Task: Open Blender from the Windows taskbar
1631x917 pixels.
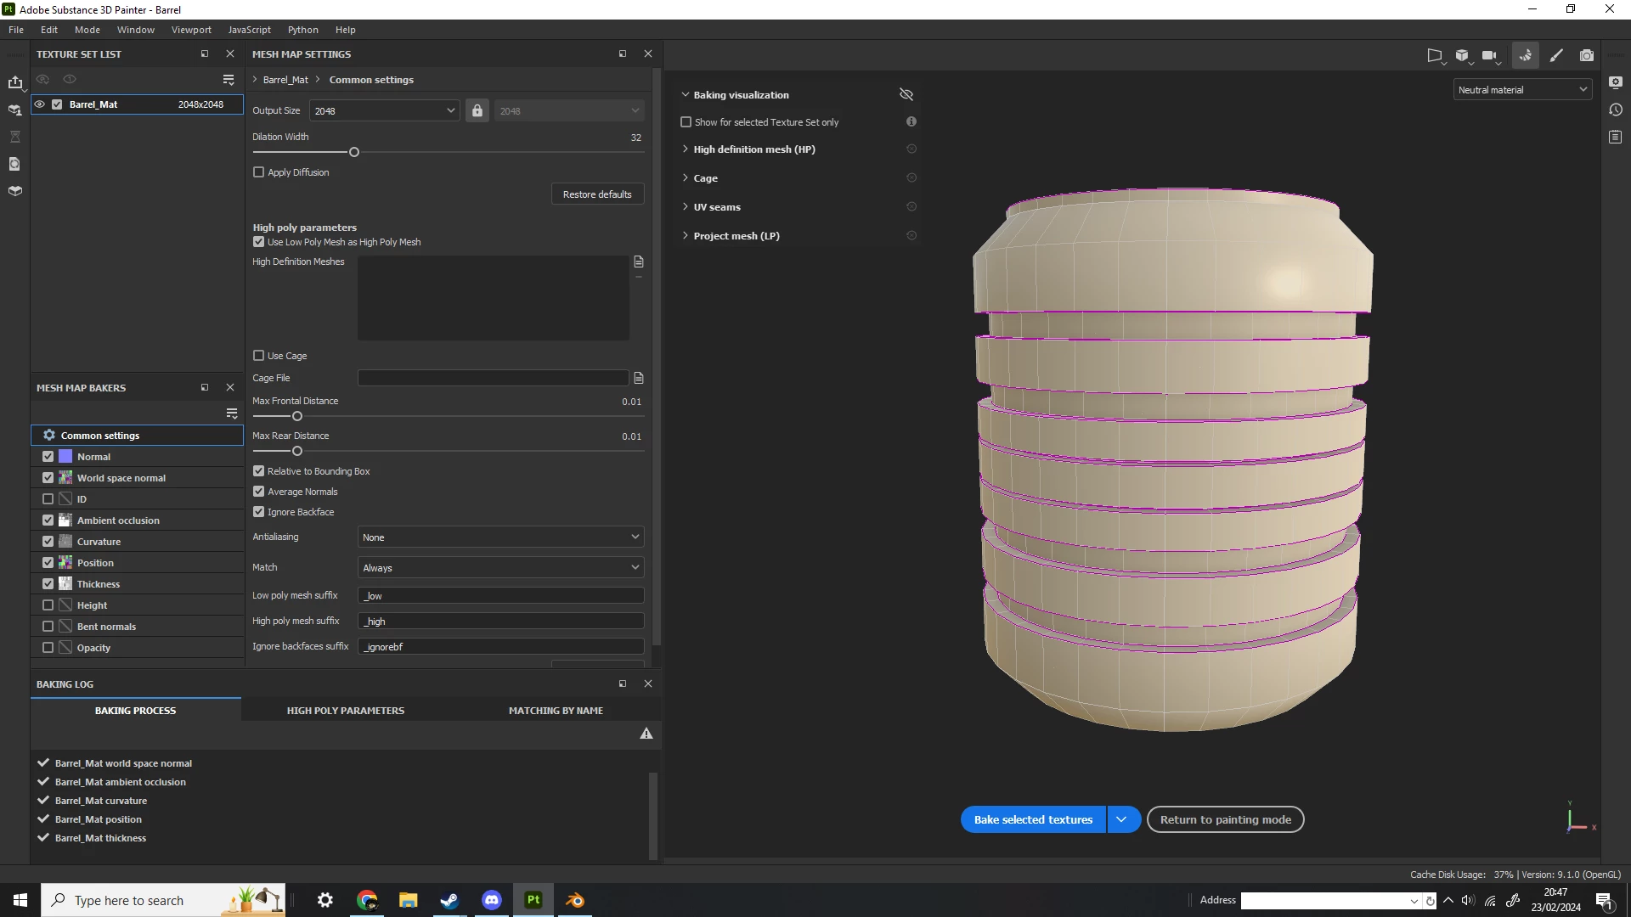Action: [575, 900]
